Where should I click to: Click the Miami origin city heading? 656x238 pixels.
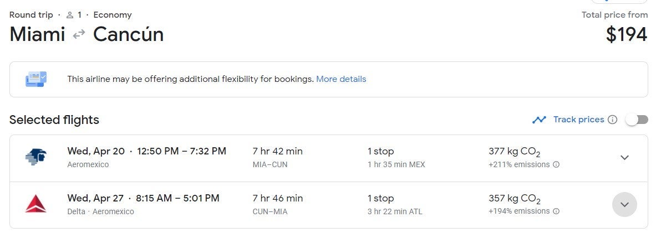(38, 34)
